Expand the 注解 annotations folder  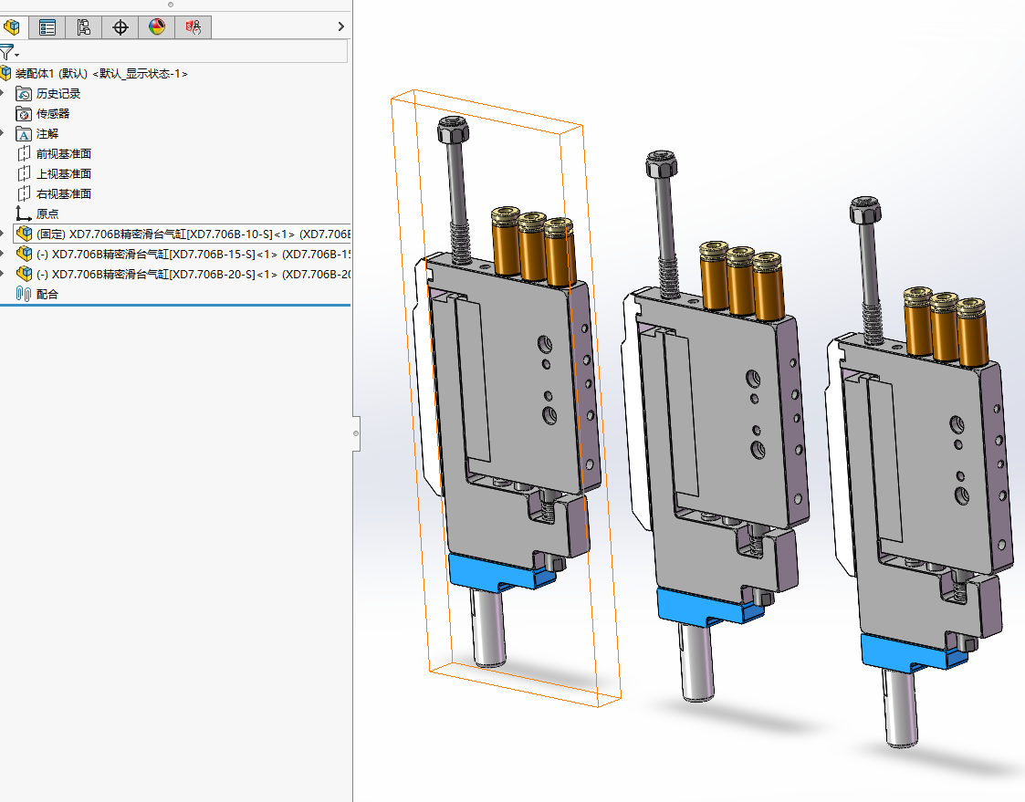pos(3,133)
